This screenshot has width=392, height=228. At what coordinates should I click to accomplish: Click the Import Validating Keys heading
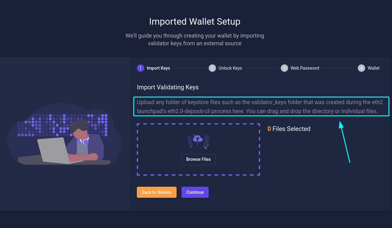click(x=168, y=87)
